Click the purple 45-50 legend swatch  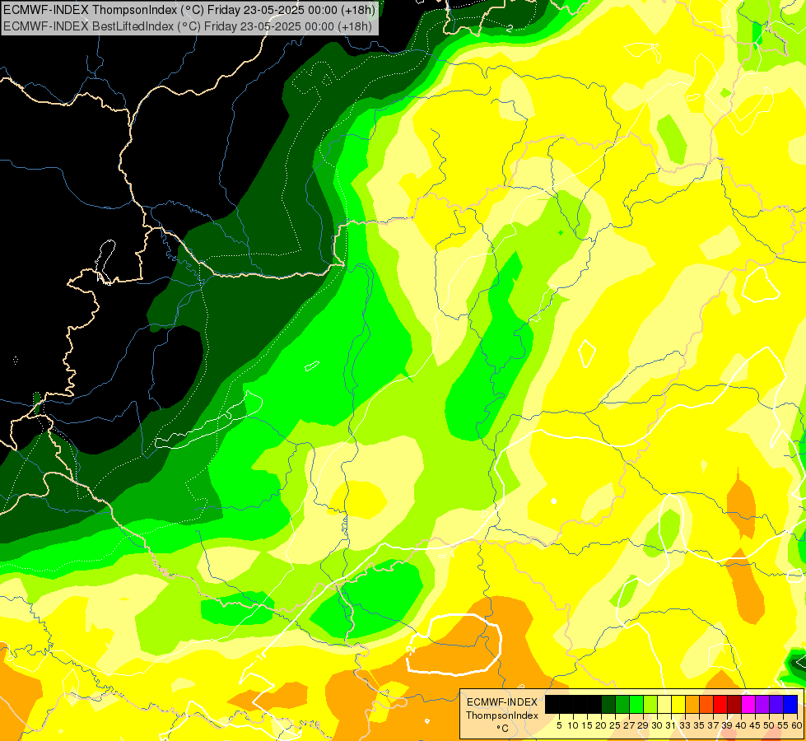pos(762,704)
